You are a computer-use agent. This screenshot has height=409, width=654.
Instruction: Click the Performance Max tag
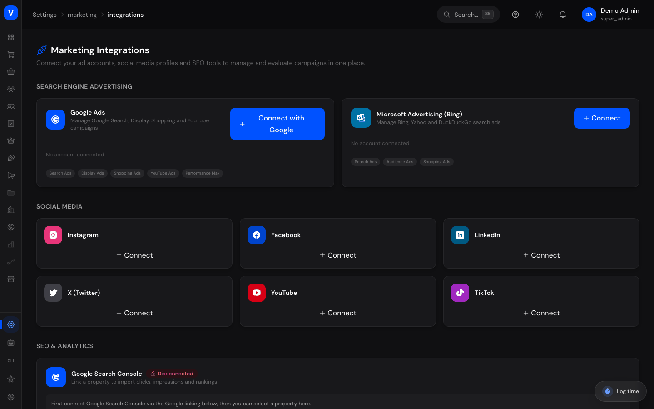pos(203,173)
